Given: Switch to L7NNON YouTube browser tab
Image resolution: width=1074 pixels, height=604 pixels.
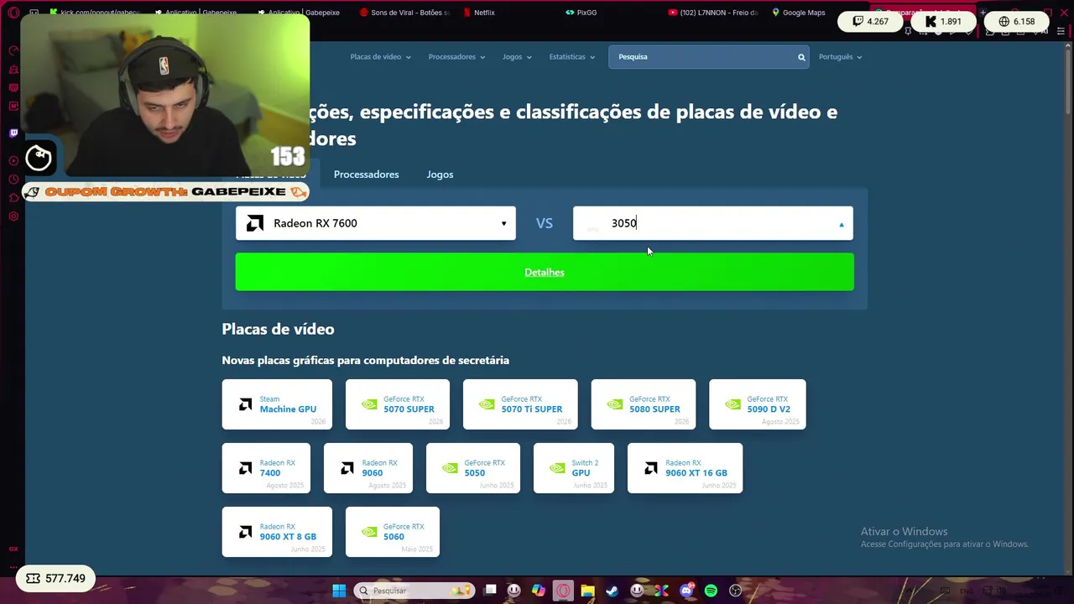Looking at the screenshot, I should tap(713, 13).
